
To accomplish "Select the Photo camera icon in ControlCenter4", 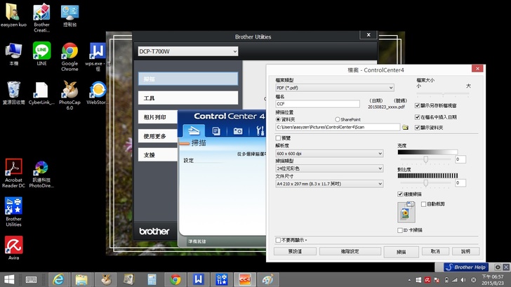I will tap(239, 131).
